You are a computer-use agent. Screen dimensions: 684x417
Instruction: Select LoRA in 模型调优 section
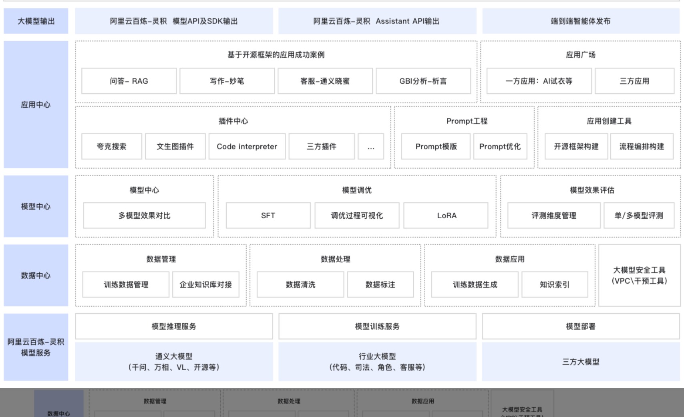point(446,216)
